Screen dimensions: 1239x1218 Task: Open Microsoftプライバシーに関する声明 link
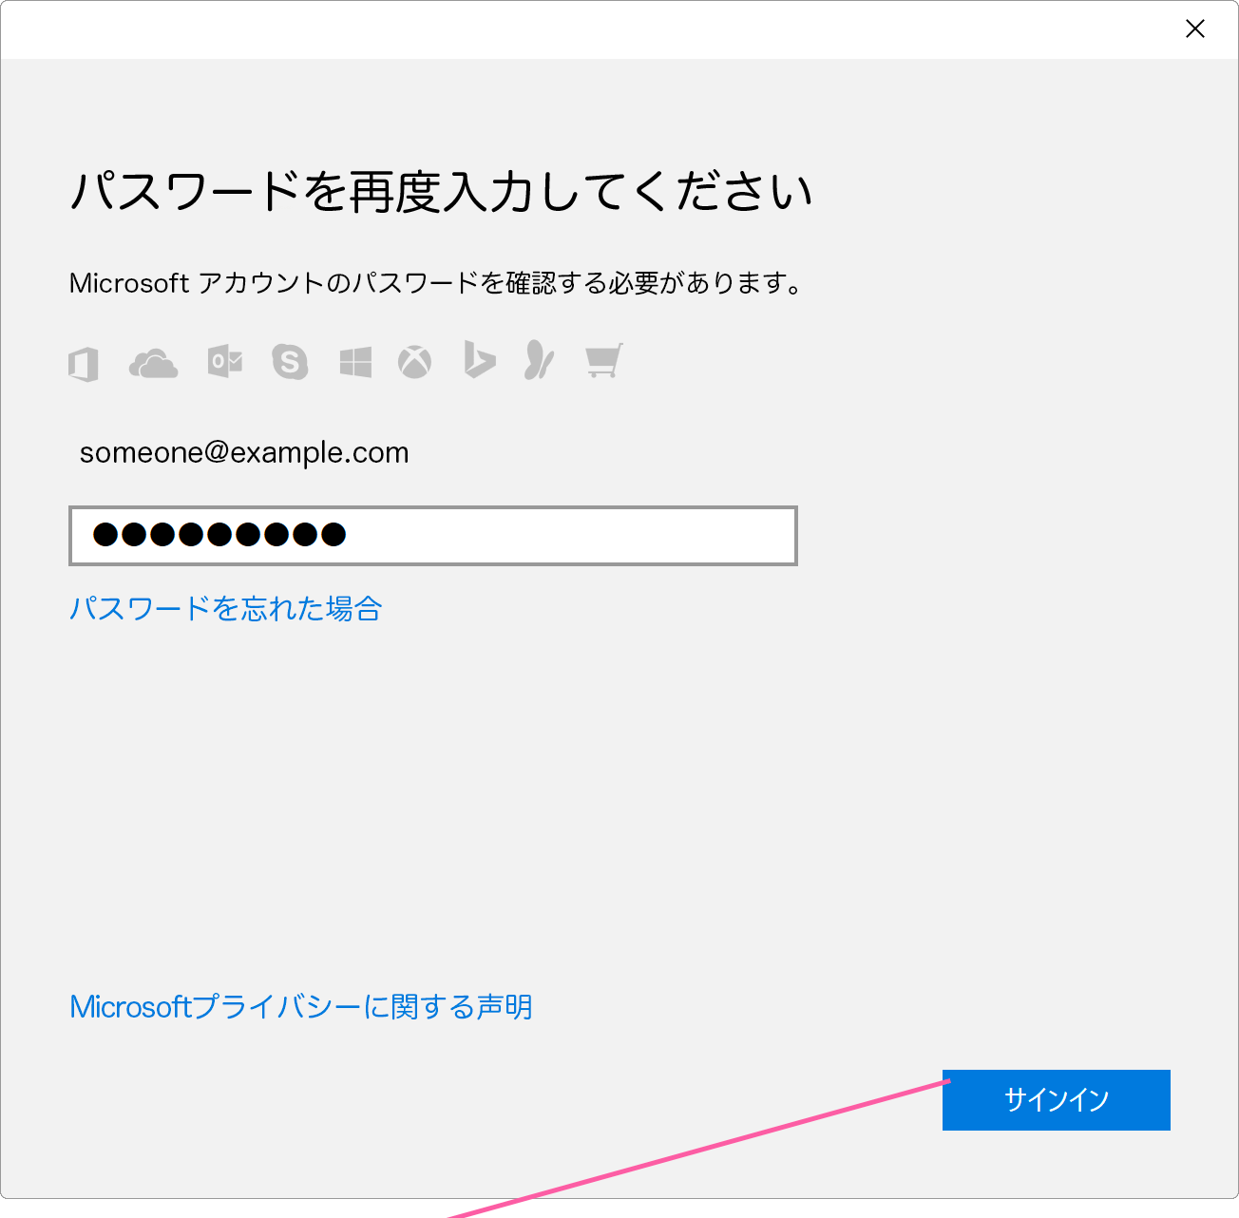point(301,1007)
